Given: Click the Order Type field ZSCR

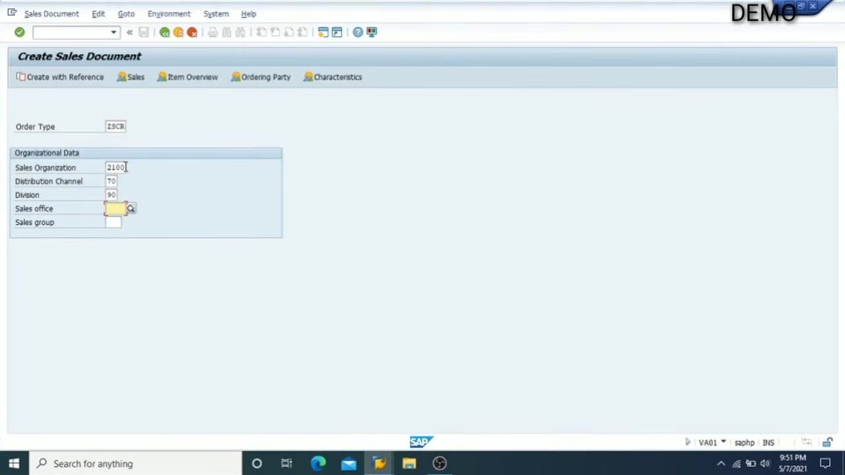Looking at the screenshot, I should [116, 127].
